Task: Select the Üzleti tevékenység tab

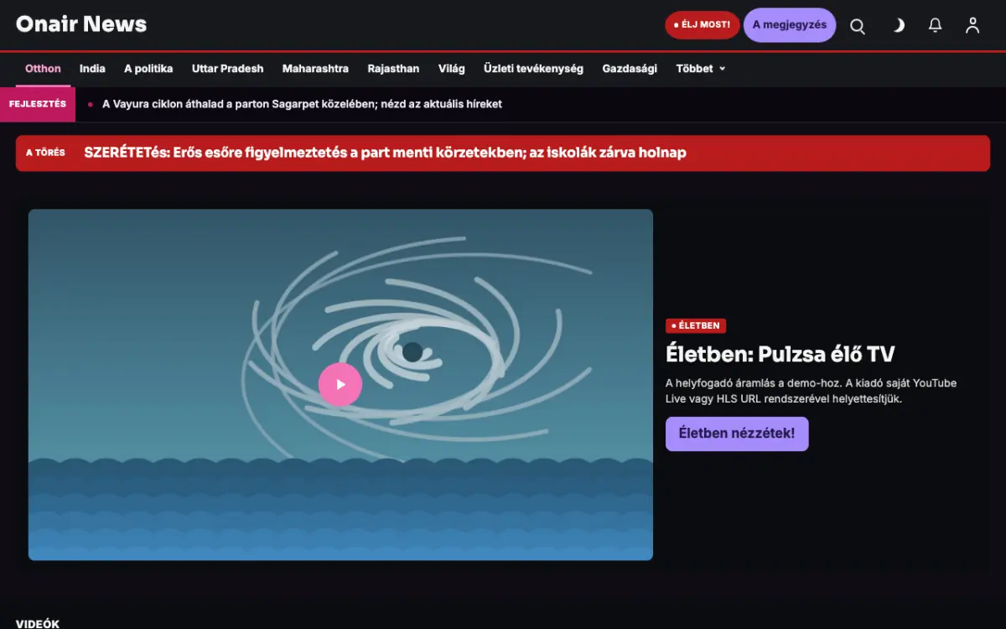Action: 533,69
